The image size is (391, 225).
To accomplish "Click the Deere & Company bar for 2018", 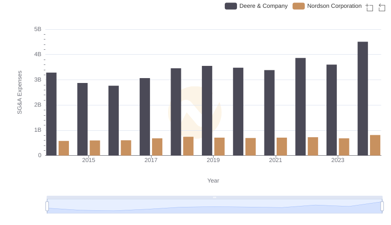I will [176, 112].
